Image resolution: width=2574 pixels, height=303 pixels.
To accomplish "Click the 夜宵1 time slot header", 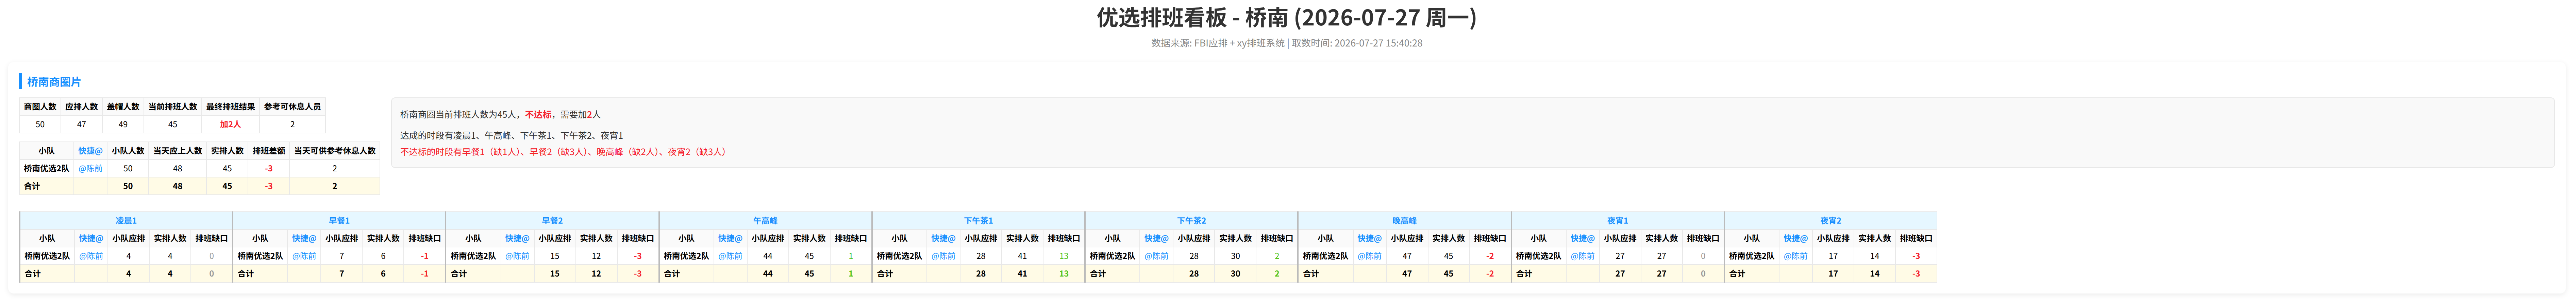I will 1618,220.
